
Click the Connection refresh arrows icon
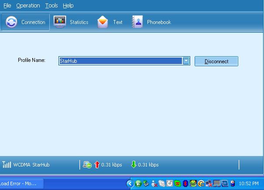11,22
